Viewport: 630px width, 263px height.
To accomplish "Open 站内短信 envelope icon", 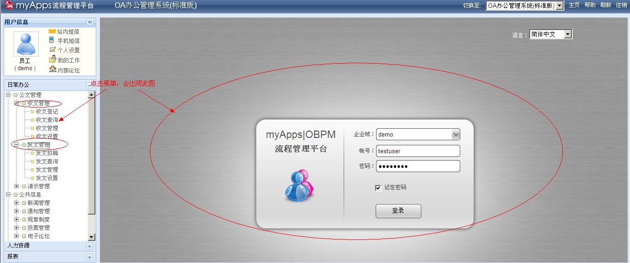I will pos(52,31).
